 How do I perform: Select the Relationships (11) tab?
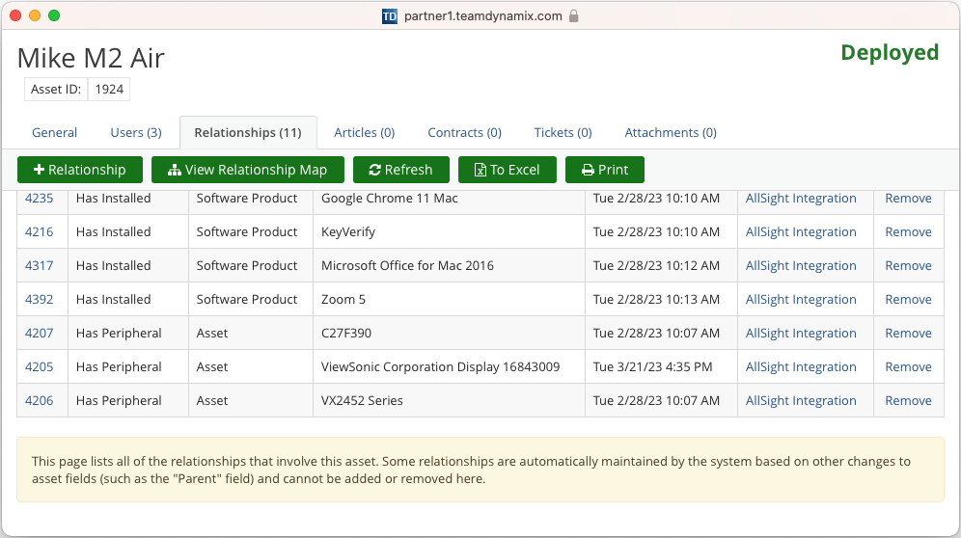pos(248,132)
